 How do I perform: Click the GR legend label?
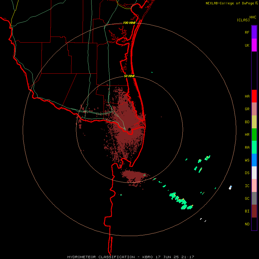(247, 109)
